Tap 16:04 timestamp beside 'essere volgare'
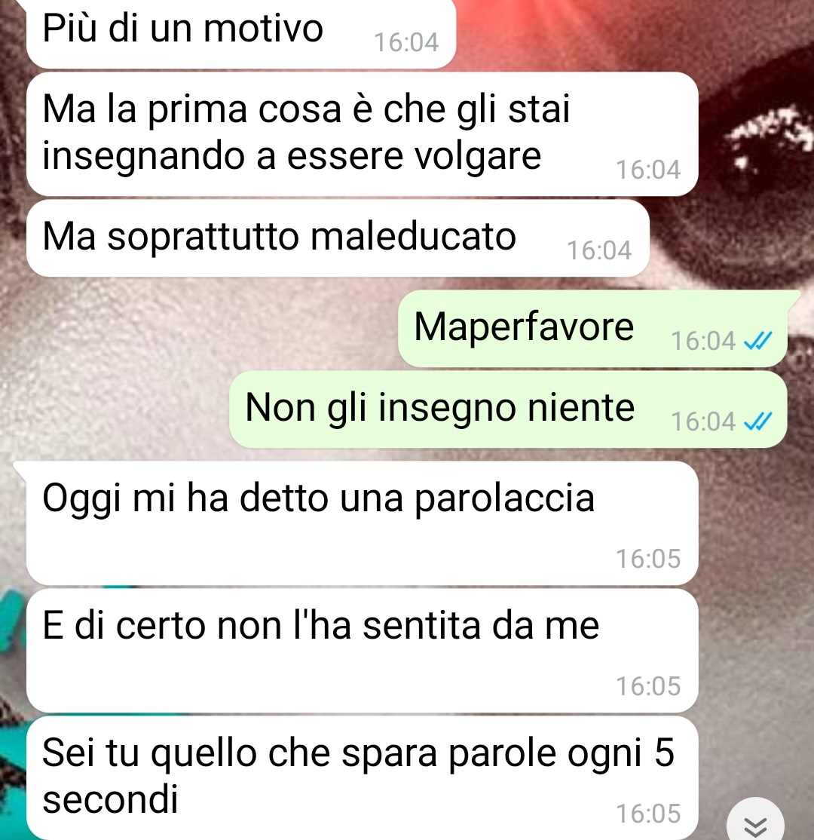This screenshot has height=840, width=814. click(648, 170)
